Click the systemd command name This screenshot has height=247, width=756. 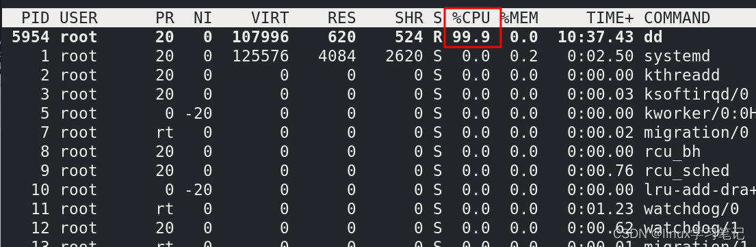[677, 56]
